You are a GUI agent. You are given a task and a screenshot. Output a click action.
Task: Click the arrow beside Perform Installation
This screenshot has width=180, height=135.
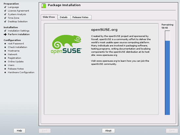(5, 34)
